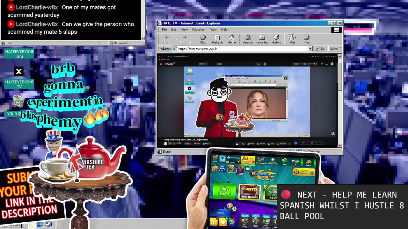Open the YouTube Filters dropdown
Image resolution: width=408 pixels, height=229 pixels.
[203, 64]
